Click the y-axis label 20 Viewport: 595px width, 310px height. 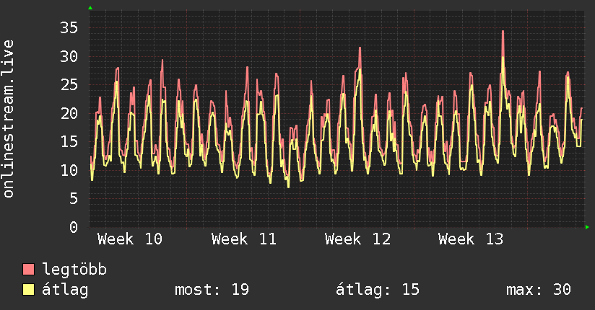[x=69, y=113]
